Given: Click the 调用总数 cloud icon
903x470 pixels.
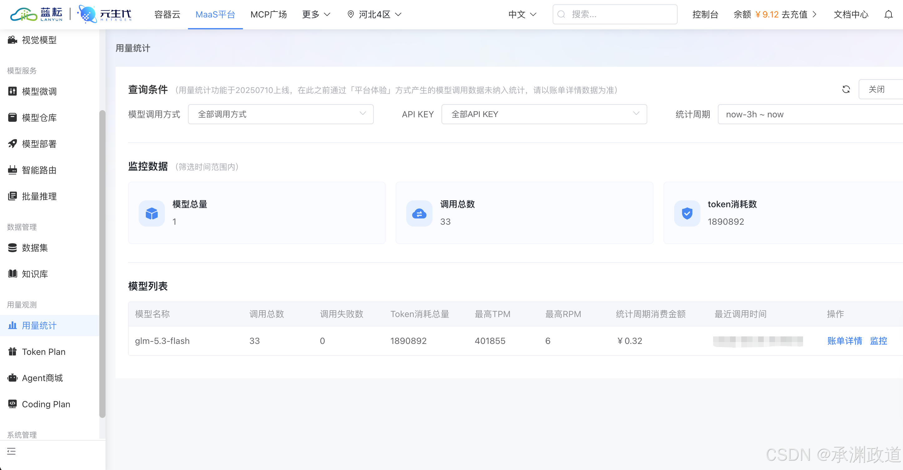Looking at the screenshot, I should click(419, 213).
